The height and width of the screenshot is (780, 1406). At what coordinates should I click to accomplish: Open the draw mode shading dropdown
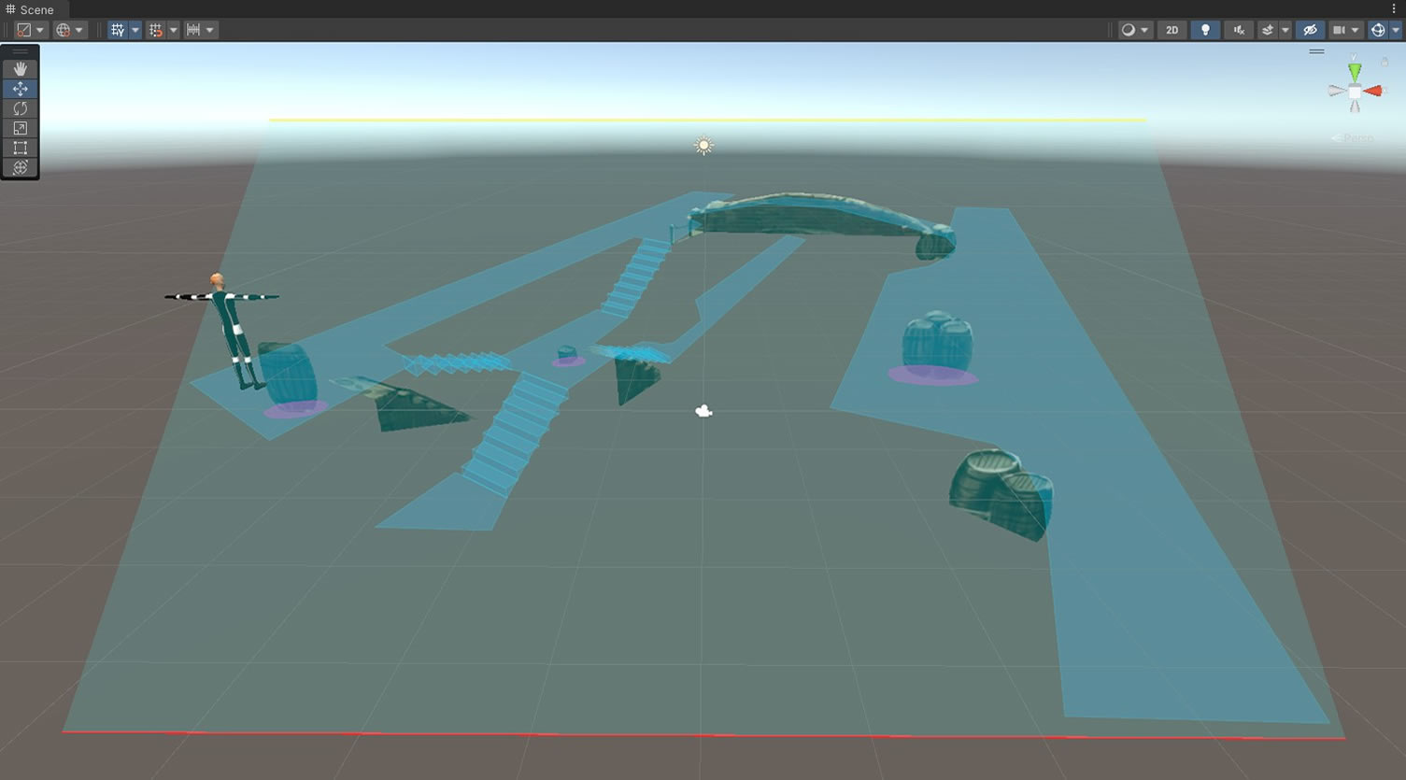(x=1134, y=30)
